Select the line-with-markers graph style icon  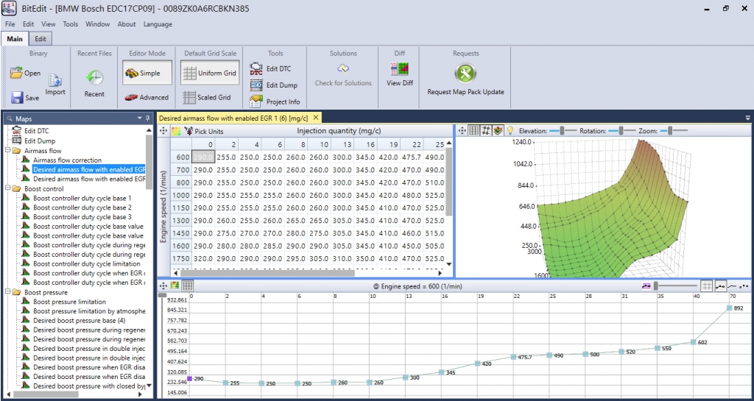point(721,285)
